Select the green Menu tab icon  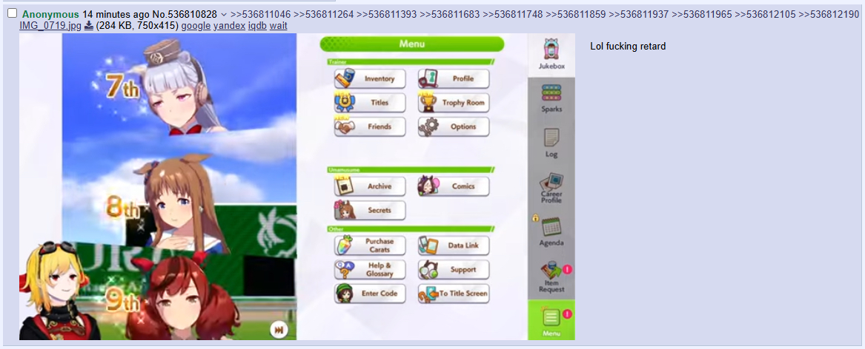coord(551,320)
